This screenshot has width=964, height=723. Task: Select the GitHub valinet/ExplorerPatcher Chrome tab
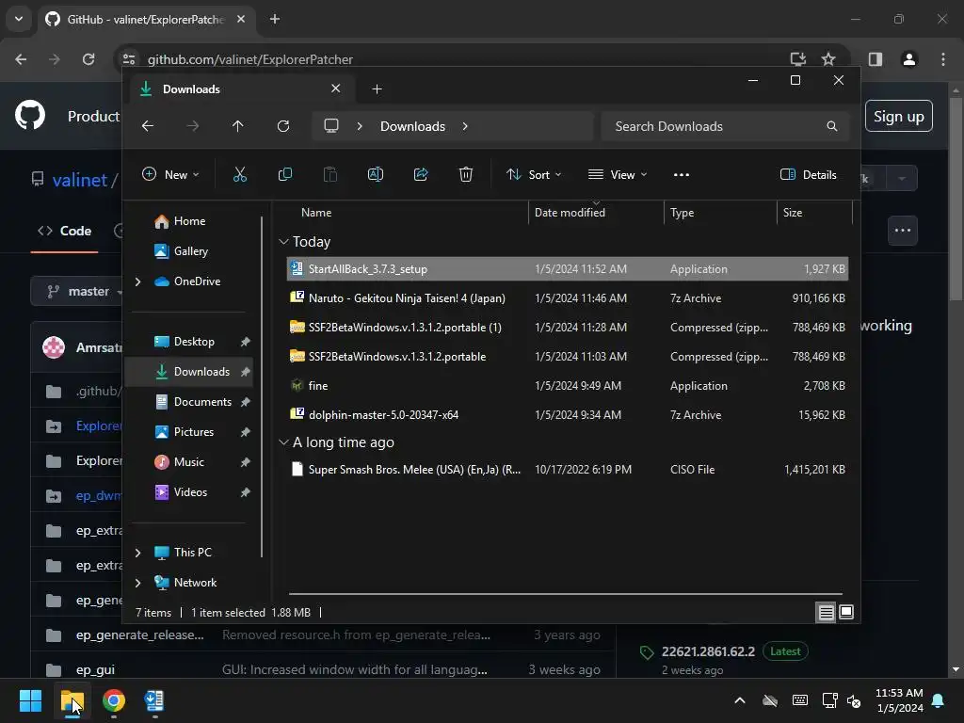[x=144, y=19]
